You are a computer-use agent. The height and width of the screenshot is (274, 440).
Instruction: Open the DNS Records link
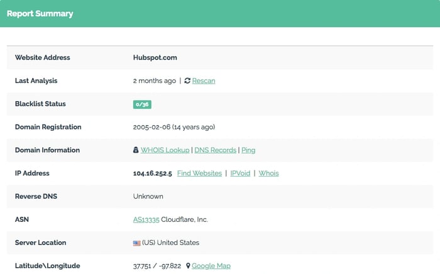215,150
